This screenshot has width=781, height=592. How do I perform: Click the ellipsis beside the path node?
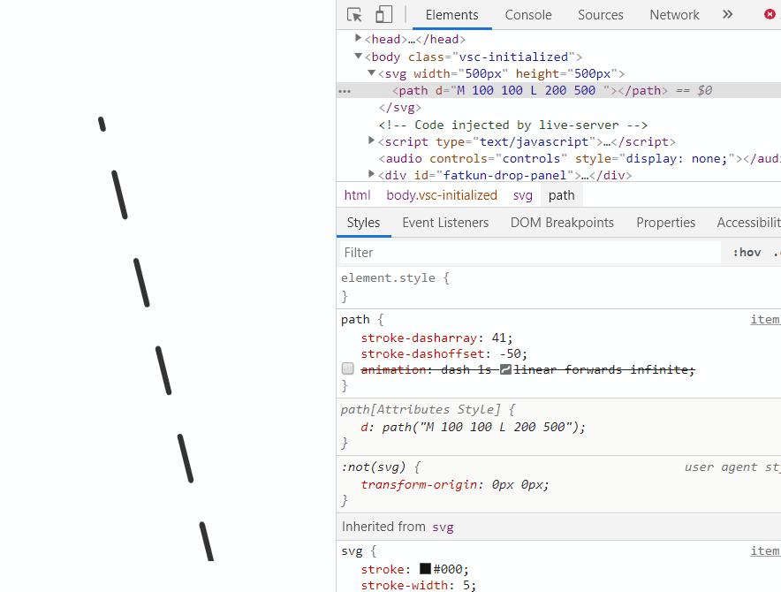345,91
